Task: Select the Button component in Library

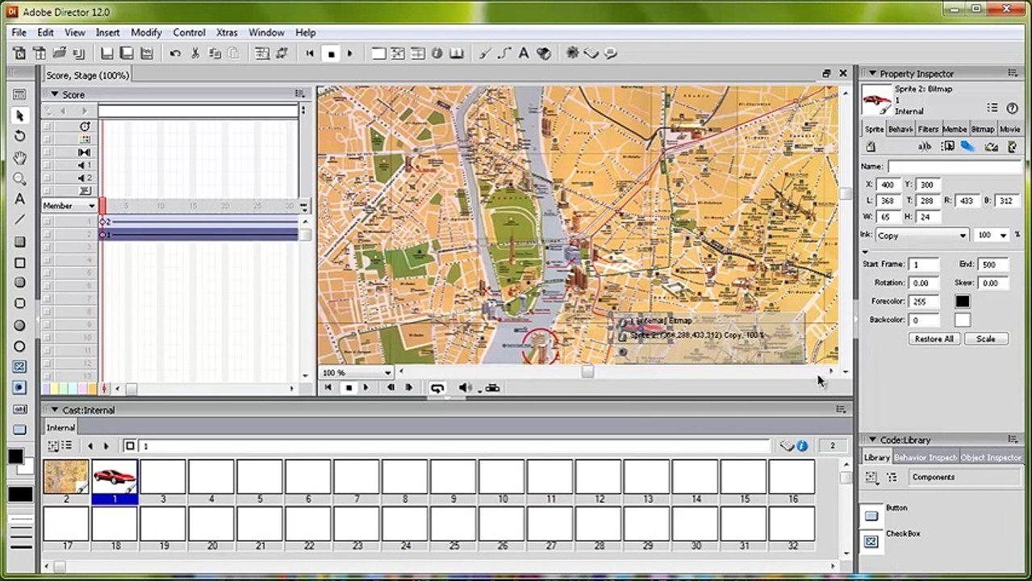Action: click(x=896, y=508)
